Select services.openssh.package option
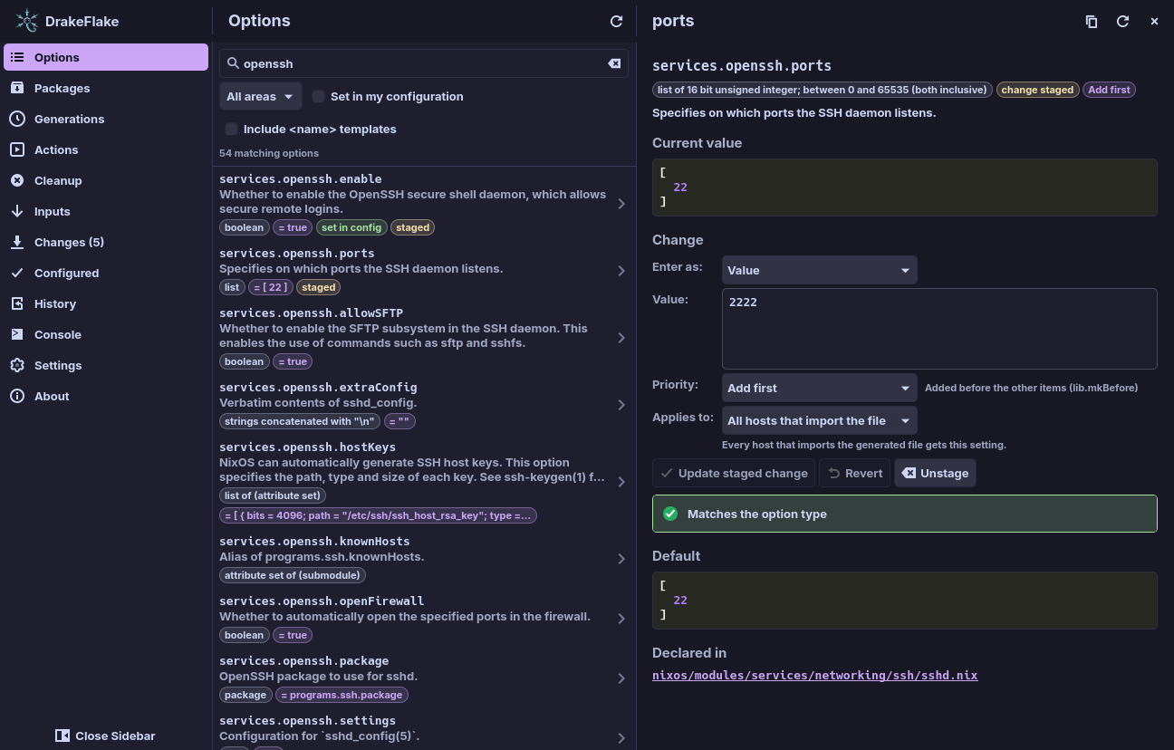Image resolution: width=1174 pixels, height=750 pixels. (424, 678)
